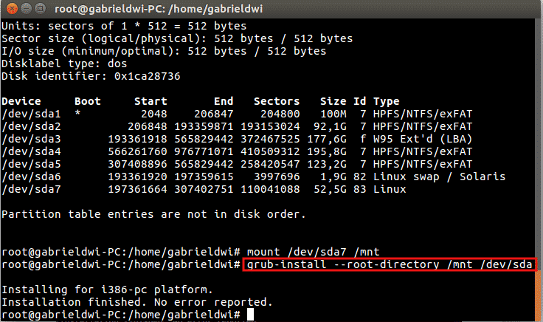Click the 'Device' column header
Viewport: 543px width, 322px height.
click(x=21, y=101)
